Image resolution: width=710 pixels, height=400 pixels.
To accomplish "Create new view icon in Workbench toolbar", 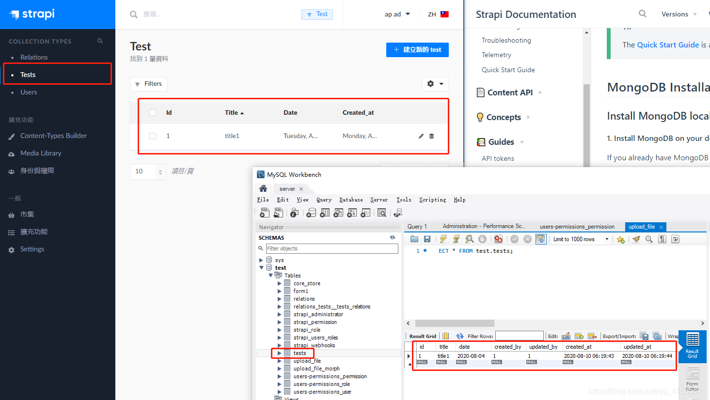I will tap(339, 213).
